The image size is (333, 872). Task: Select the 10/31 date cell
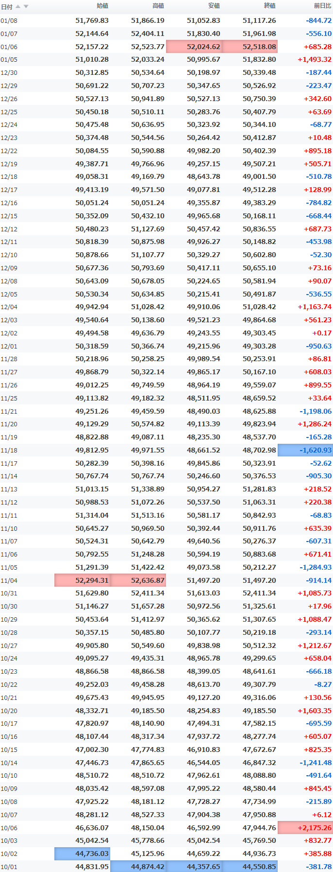click(x=9, y=593)
